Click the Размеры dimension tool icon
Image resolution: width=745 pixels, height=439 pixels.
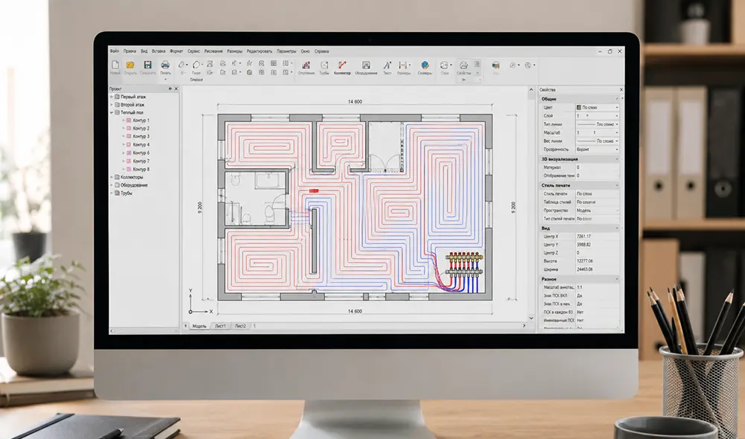[x=403, y=68]
